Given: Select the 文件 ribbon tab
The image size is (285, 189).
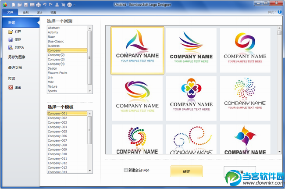Looking at the screenshot, I should point(10,12).
